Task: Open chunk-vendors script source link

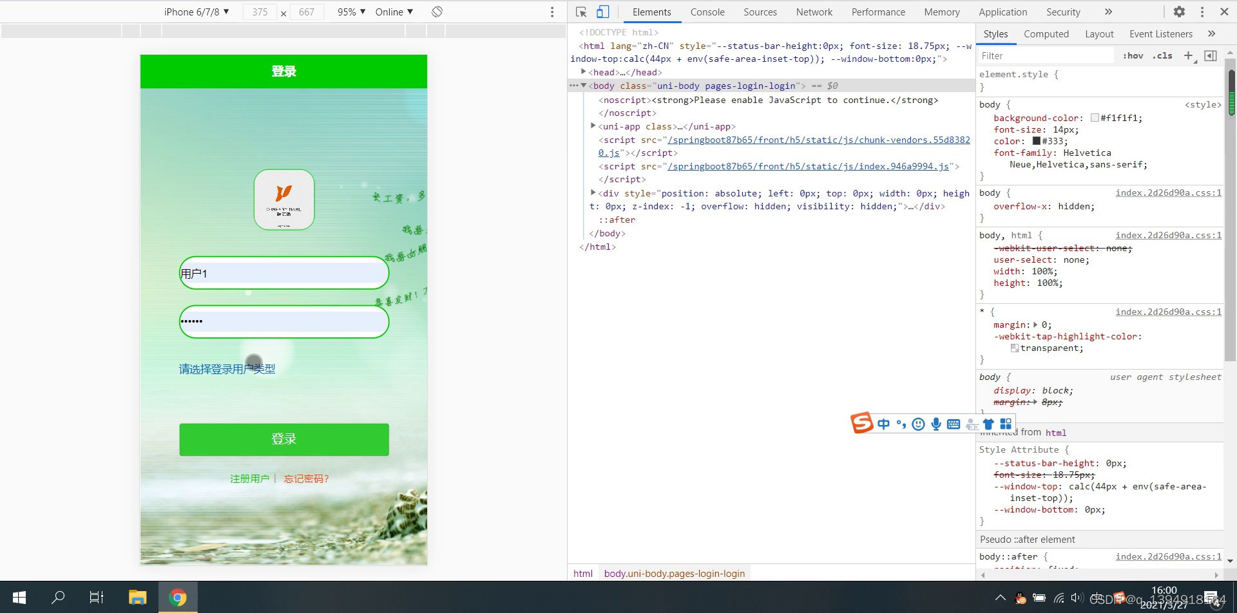Action: tap(784, 146)
